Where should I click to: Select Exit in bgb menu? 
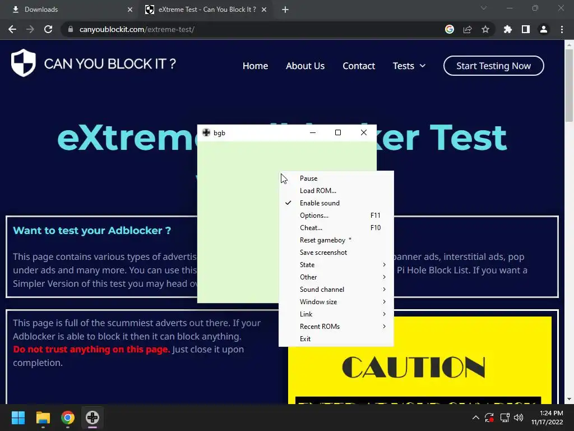[336, 338]
